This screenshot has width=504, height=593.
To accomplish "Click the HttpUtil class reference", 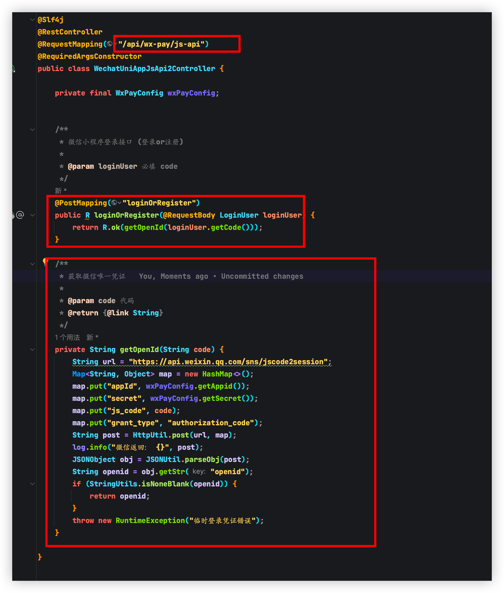I will pyautogui.click(x=150, y=435).
